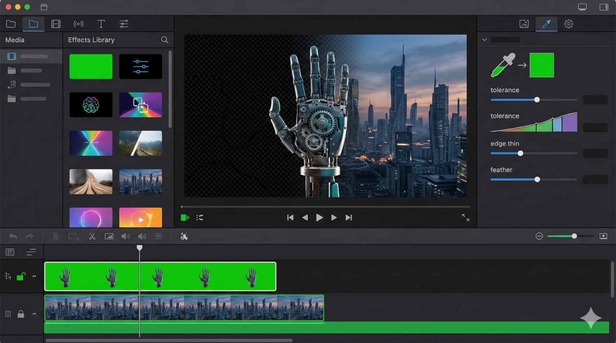The image size is (616, 343).
Task: Click the zoom out minus icon
Action: pyautogui.click(x=539, y=236)
